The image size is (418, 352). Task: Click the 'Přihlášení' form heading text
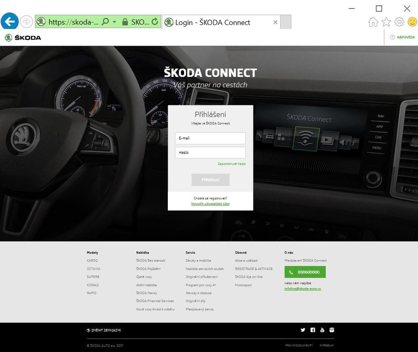[x=210, y=114]
